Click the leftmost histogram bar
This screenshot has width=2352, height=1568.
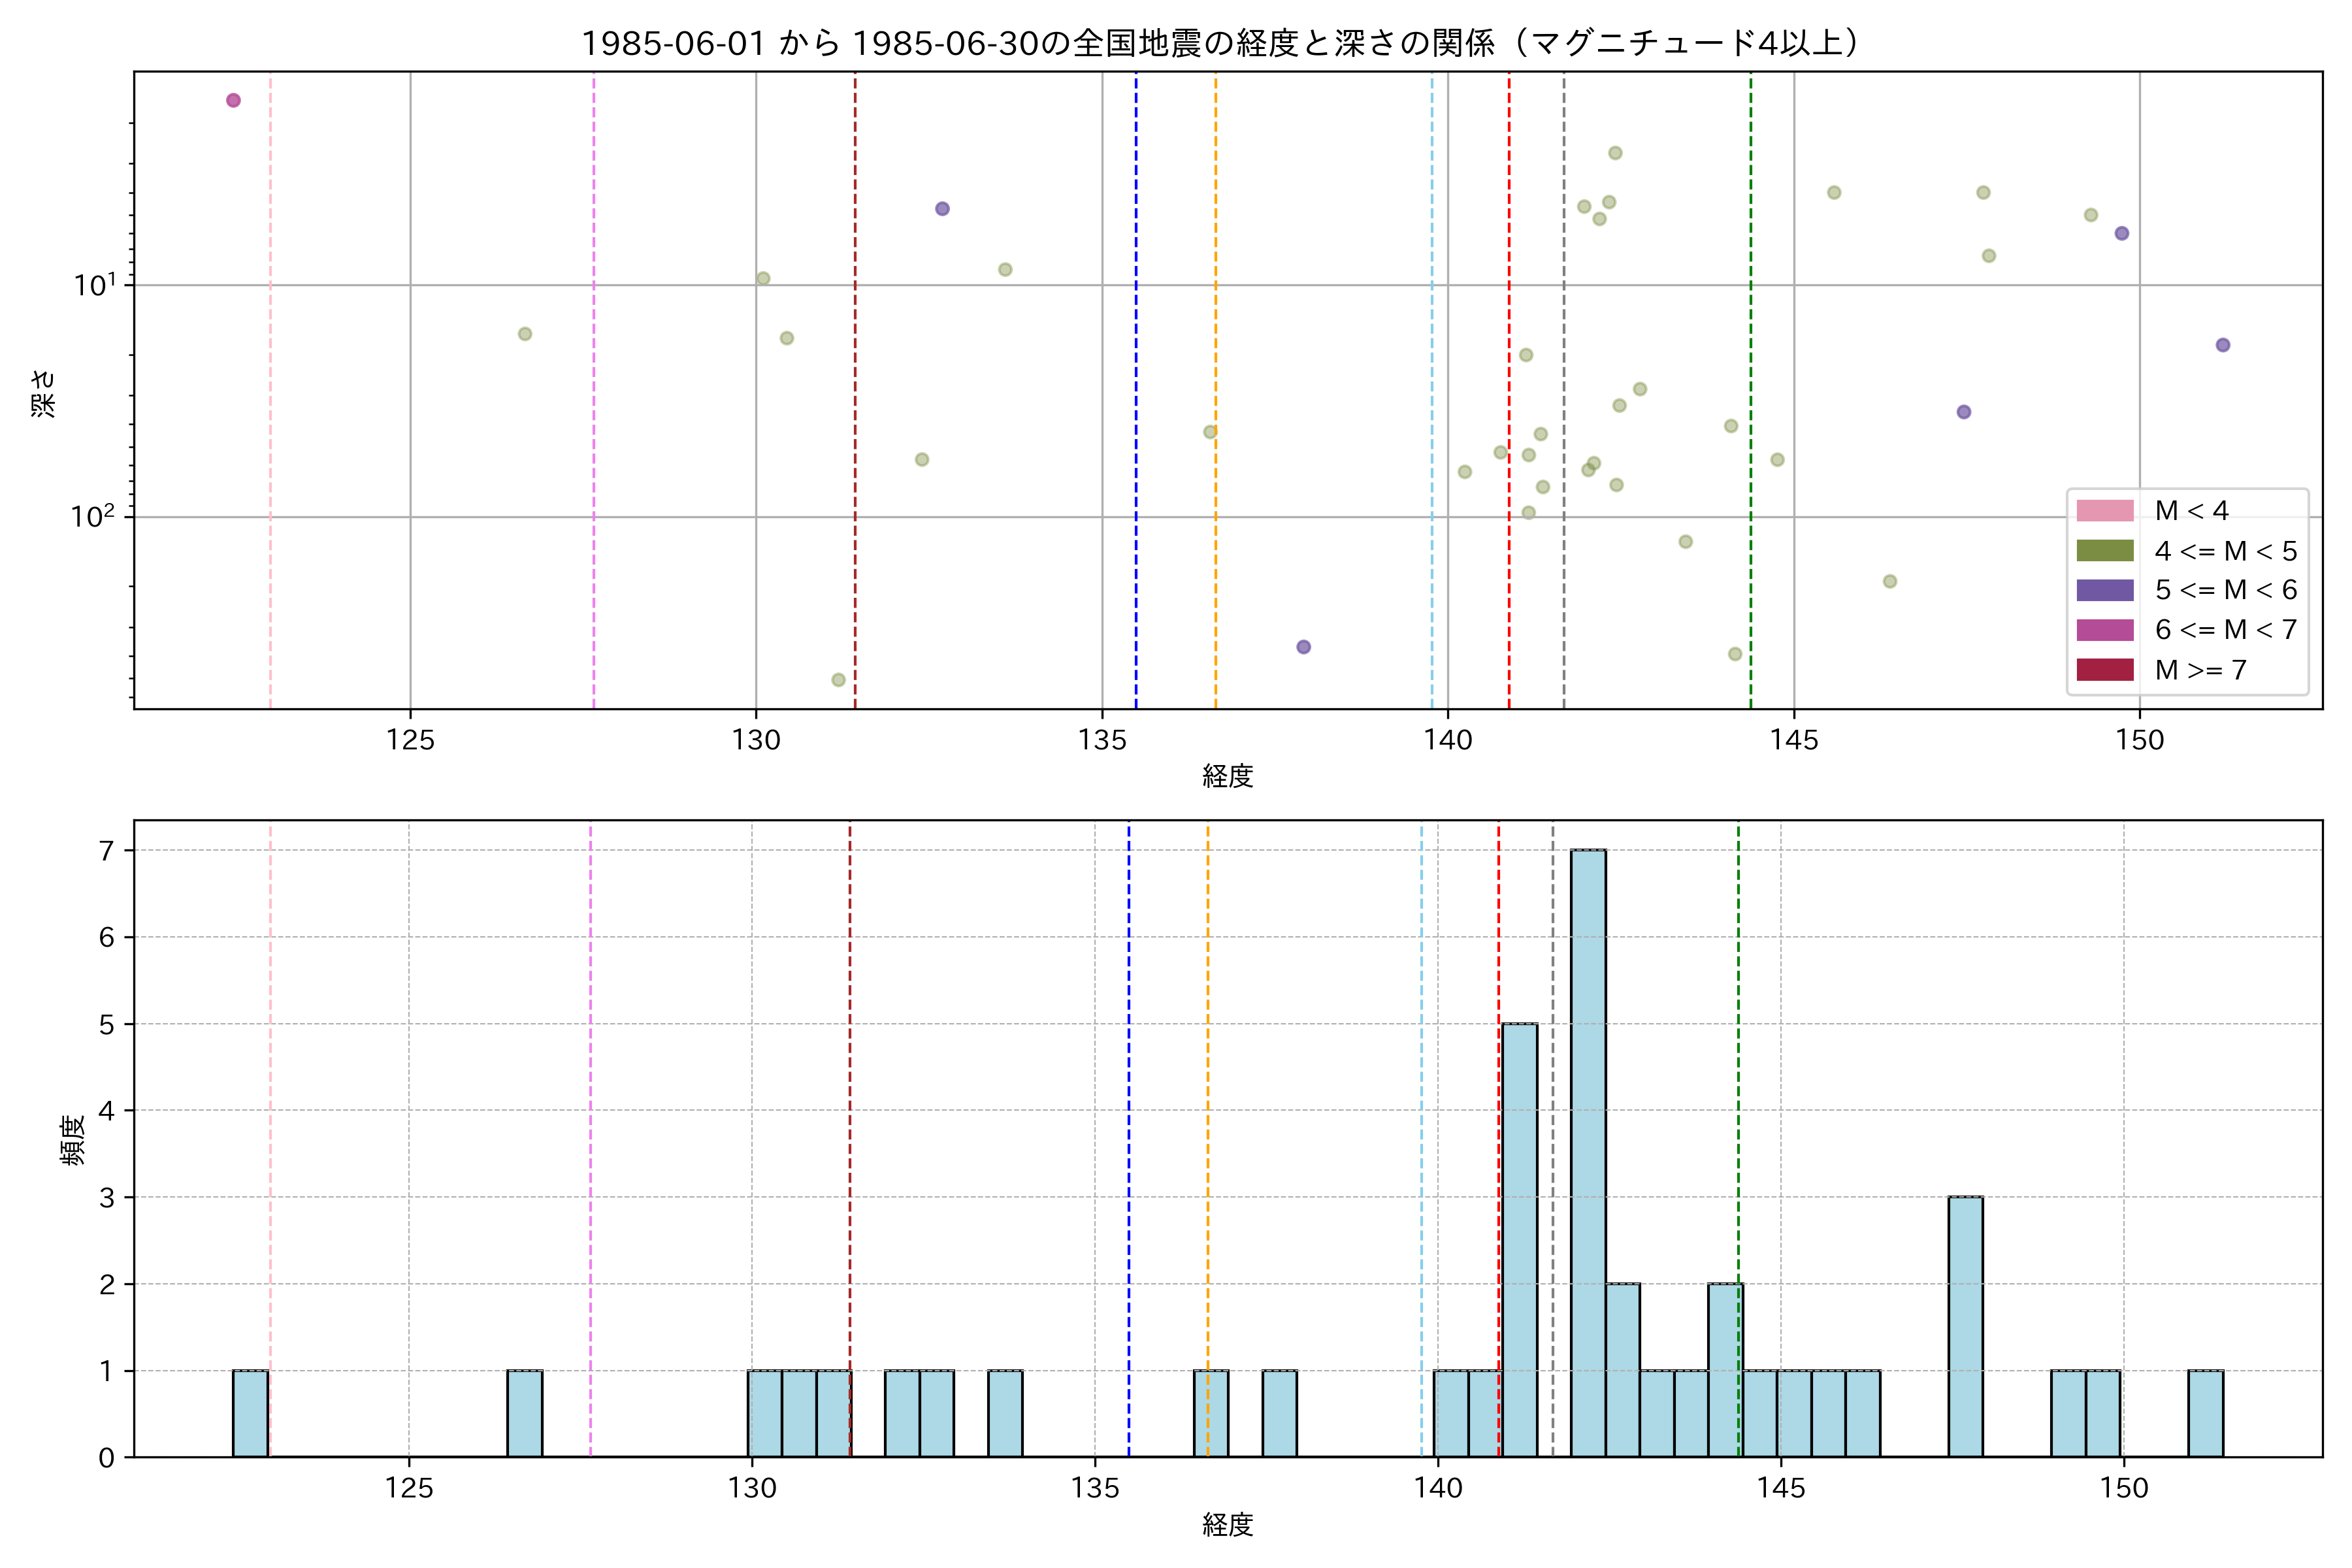[250, 1413]
